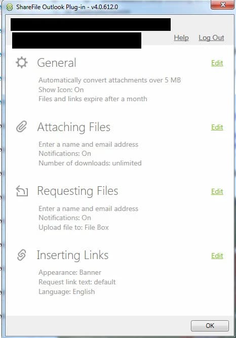Viewport: 236px width, 338px height.
Task: Click the ShareFile logo in title bar
Action: click(x=10, y=7)
